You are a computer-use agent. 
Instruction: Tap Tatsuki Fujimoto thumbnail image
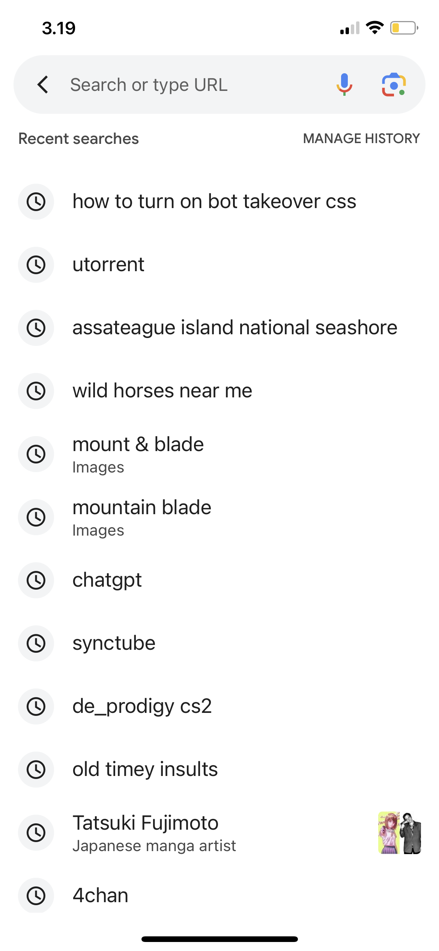click(x=399, y=833)
